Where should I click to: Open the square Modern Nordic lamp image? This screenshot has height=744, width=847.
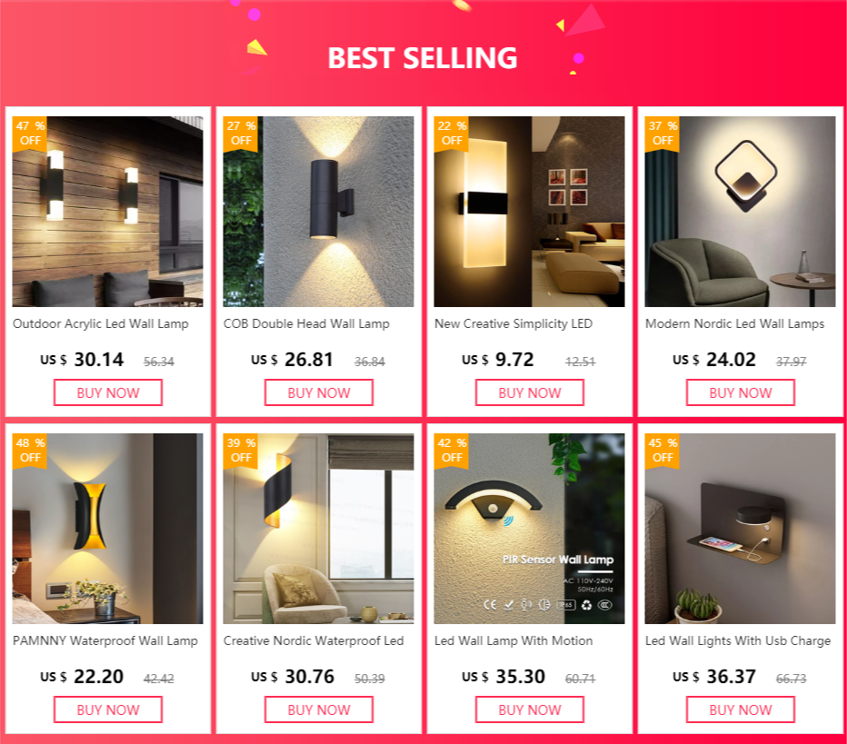tap(740, 212)
